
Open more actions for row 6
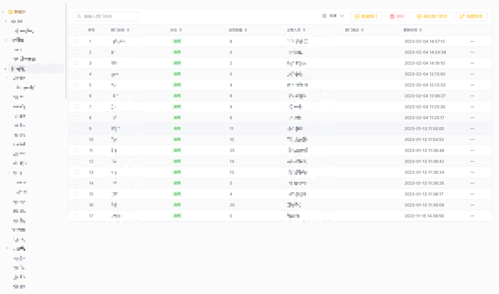click(x=472, y=96)
